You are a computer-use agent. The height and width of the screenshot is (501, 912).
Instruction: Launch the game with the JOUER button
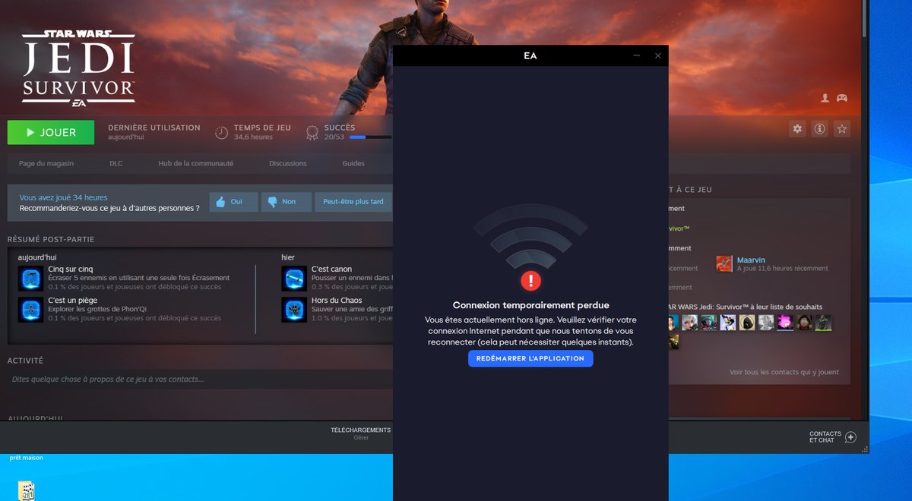51,132
